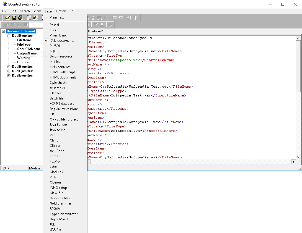The image size is (302, 233).
Task: Click the Cut scissors icon
Action: coord(93,18)
